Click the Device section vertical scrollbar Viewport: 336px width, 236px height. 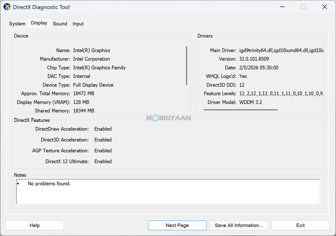(186, 66)
